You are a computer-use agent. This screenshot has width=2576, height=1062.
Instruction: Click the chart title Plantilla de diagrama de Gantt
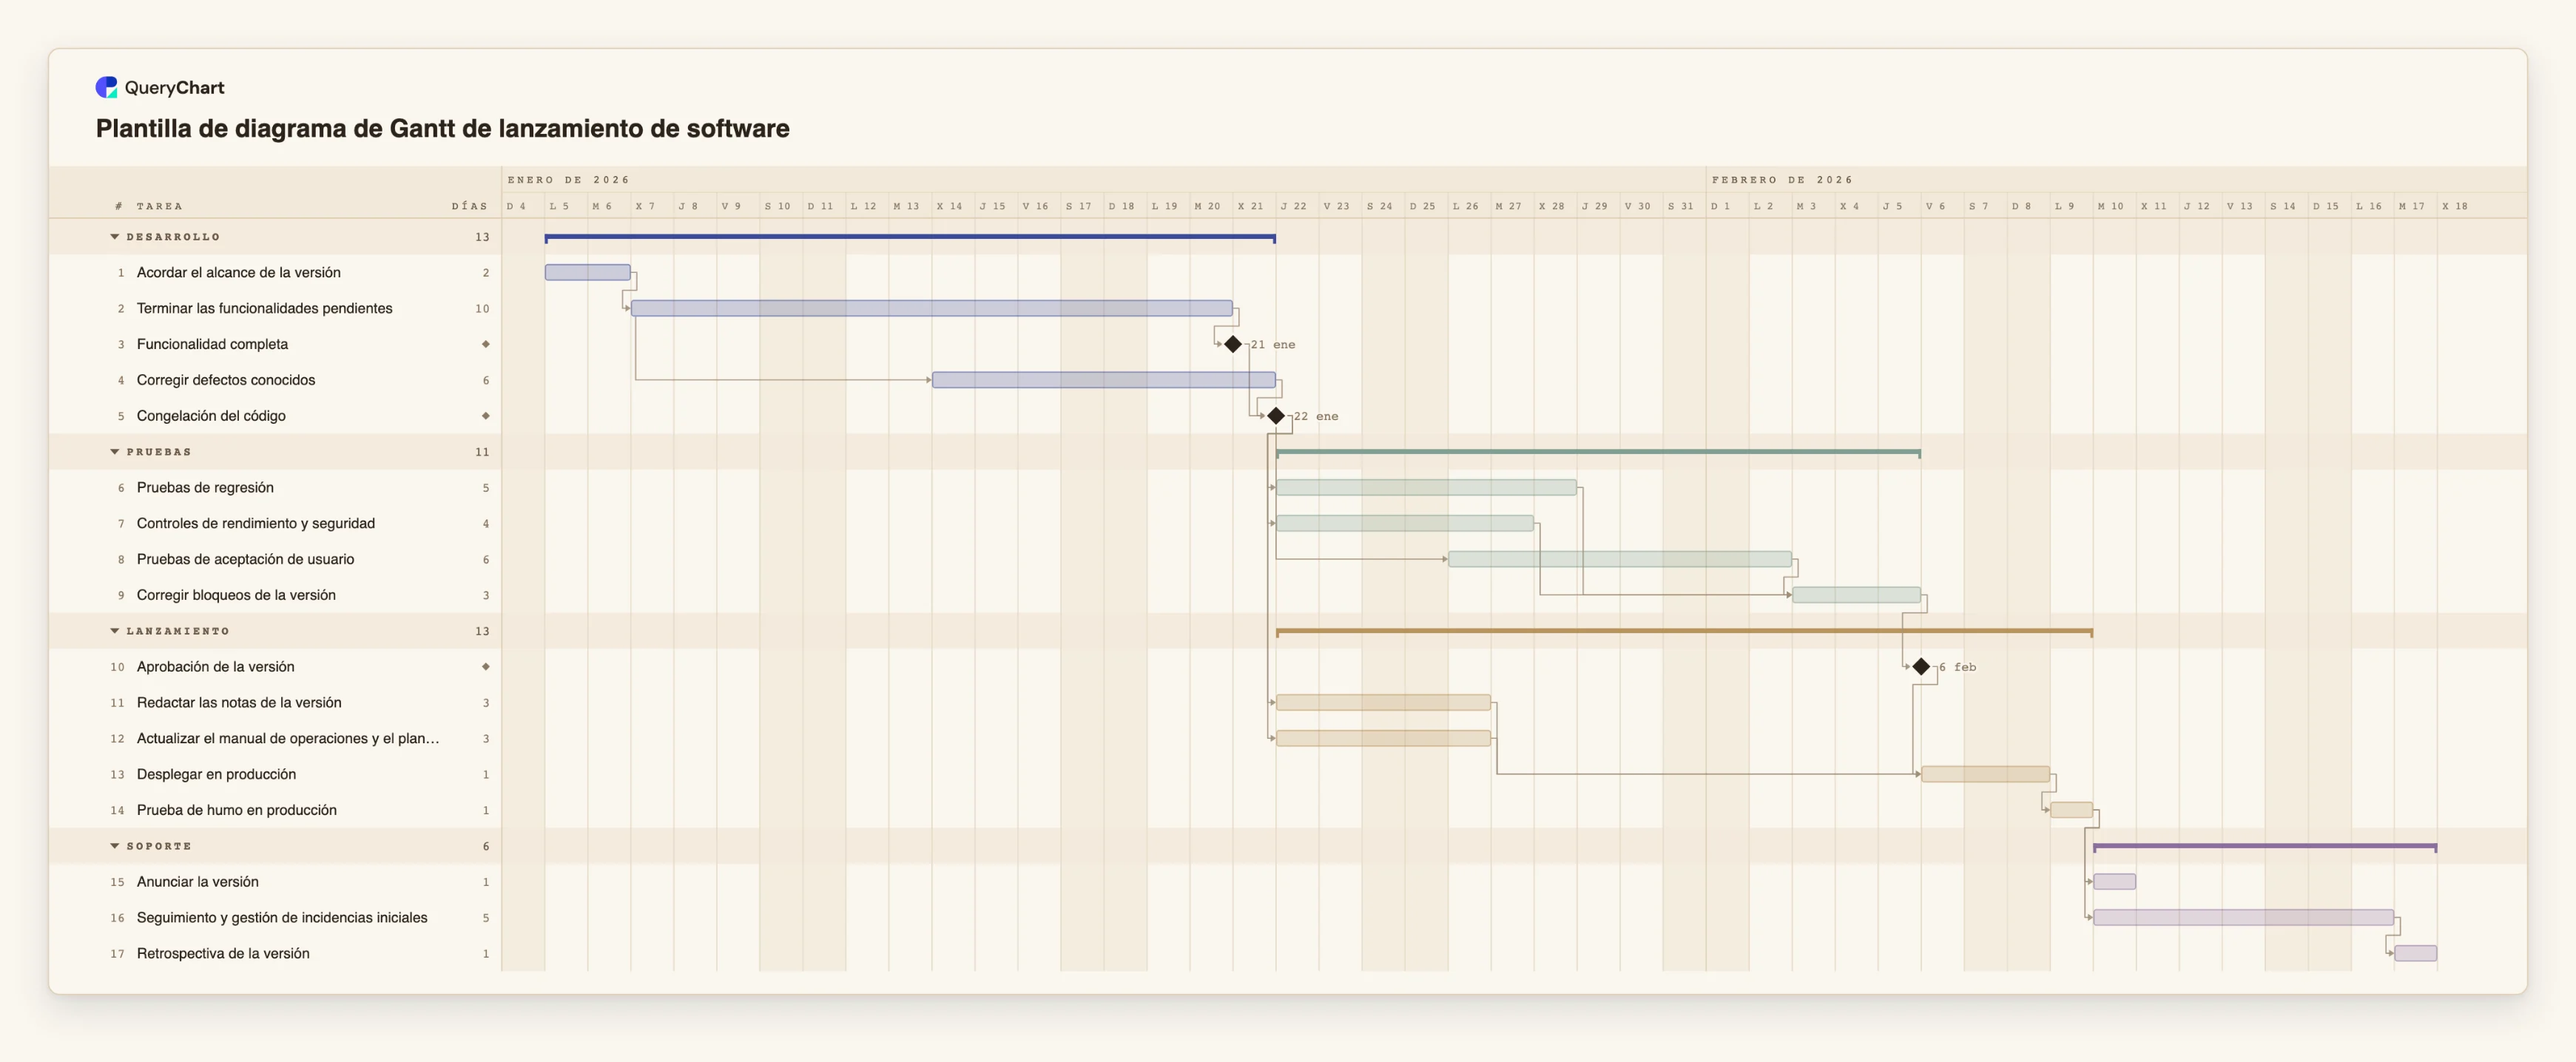pos(442,129)
